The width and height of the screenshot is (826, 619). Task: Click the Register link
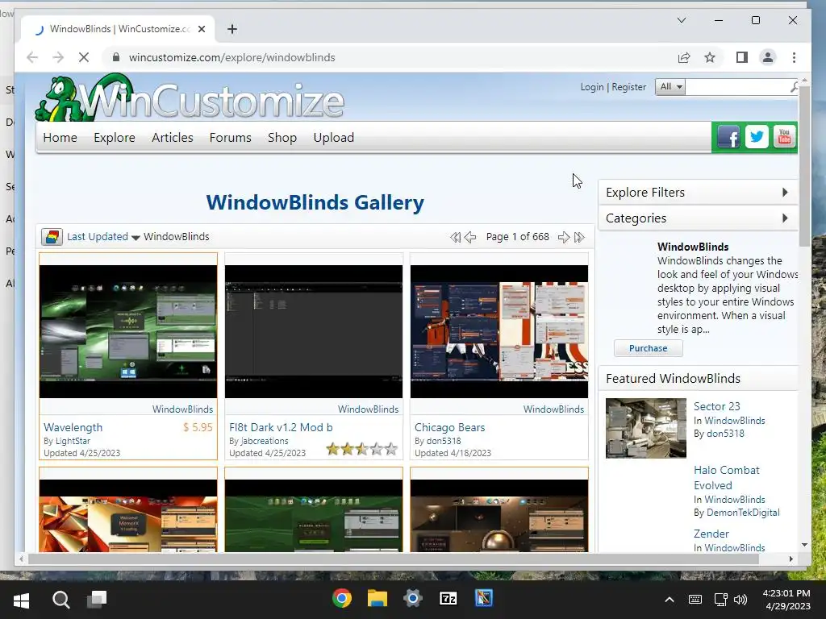click(x=628, y=87)
